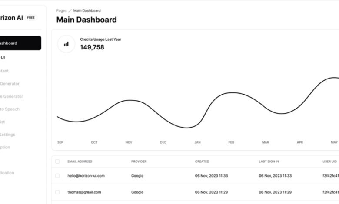Click created date 06 Nov, 2023 11:29
339x204 pixels.
click(x=212, y=192)
